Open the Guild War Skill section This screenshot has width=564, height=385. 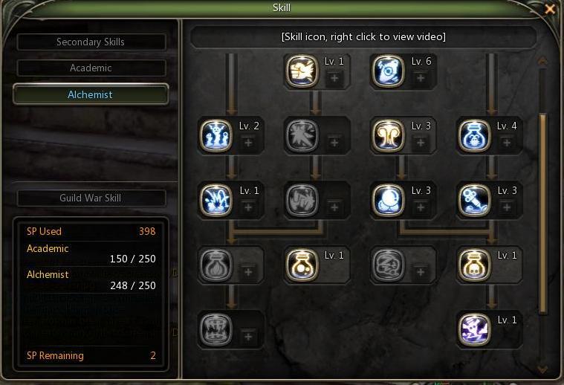[91, 198]
